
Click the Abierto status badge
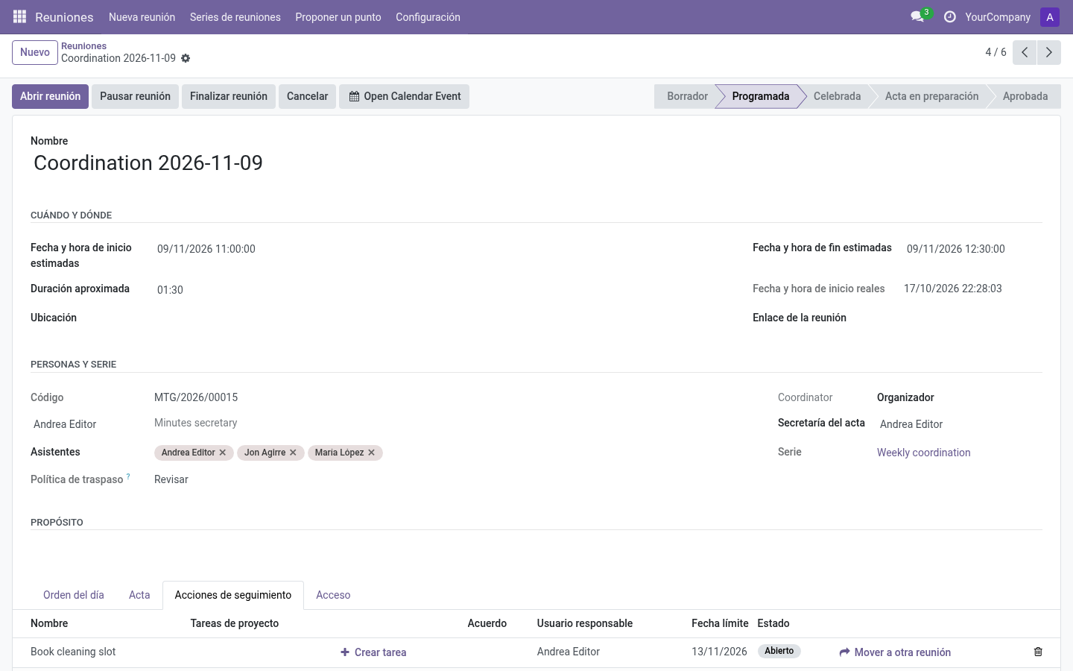(779, 651)
